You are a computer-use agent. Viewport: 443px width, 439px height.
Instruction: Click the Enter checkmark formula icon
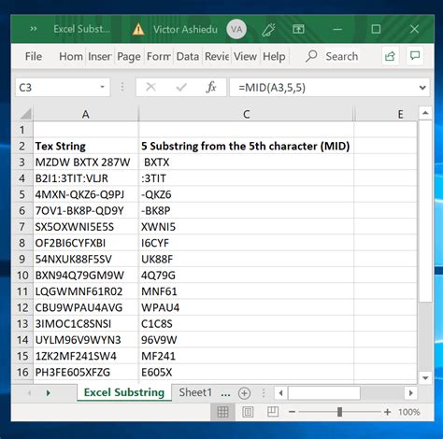[x=181, y=88]
